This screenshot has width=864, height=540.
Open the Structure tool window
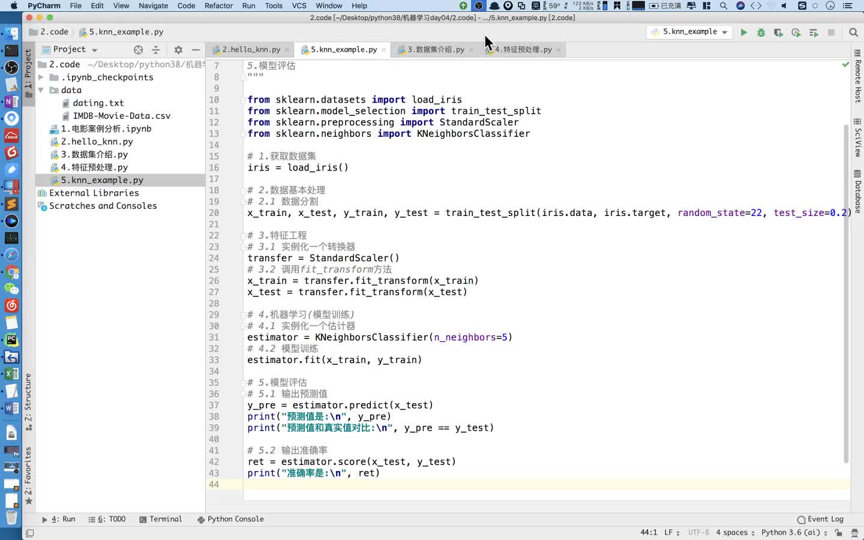[28, 401]
